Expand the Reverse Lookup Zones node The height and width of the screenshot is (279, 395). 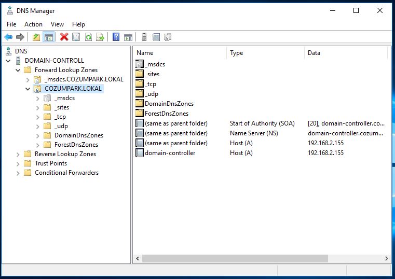click(18, 154)
